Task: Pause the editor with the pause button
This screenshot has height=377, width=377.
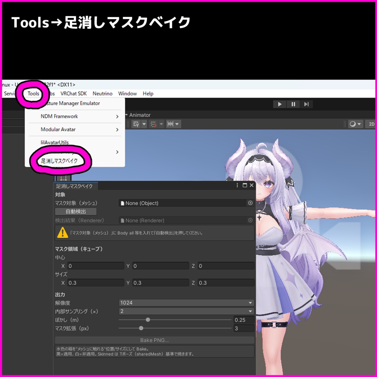Action: tap(293, 104)
